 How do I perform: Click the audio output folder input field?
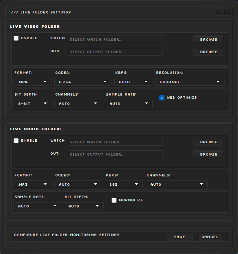(115, 154)
